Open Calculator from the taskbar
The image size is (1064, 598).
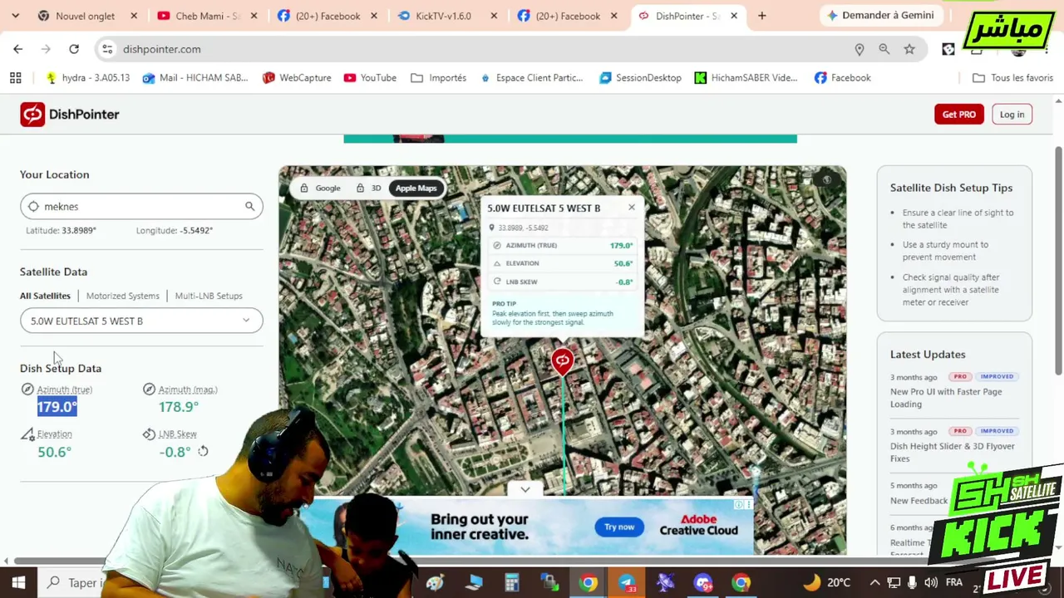512,582
